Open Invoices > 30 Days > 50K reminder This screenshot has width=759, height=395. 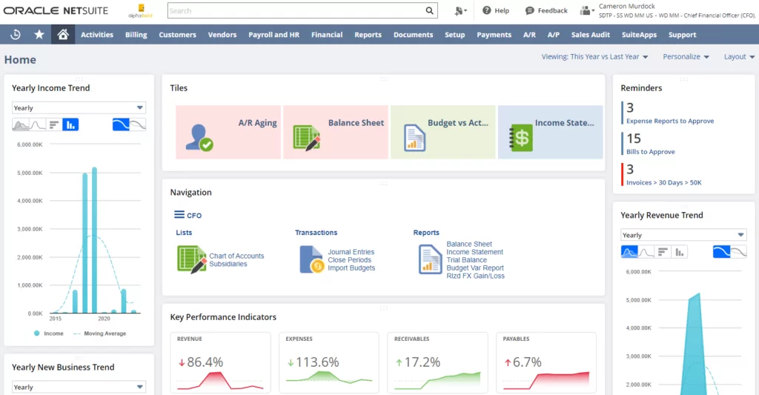tap(663, 182)
